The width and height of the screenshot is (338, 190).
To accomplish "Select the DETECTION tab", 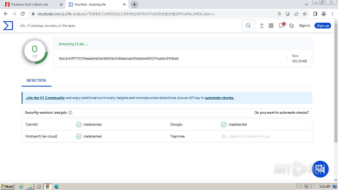I will click(x=36, y=80).
